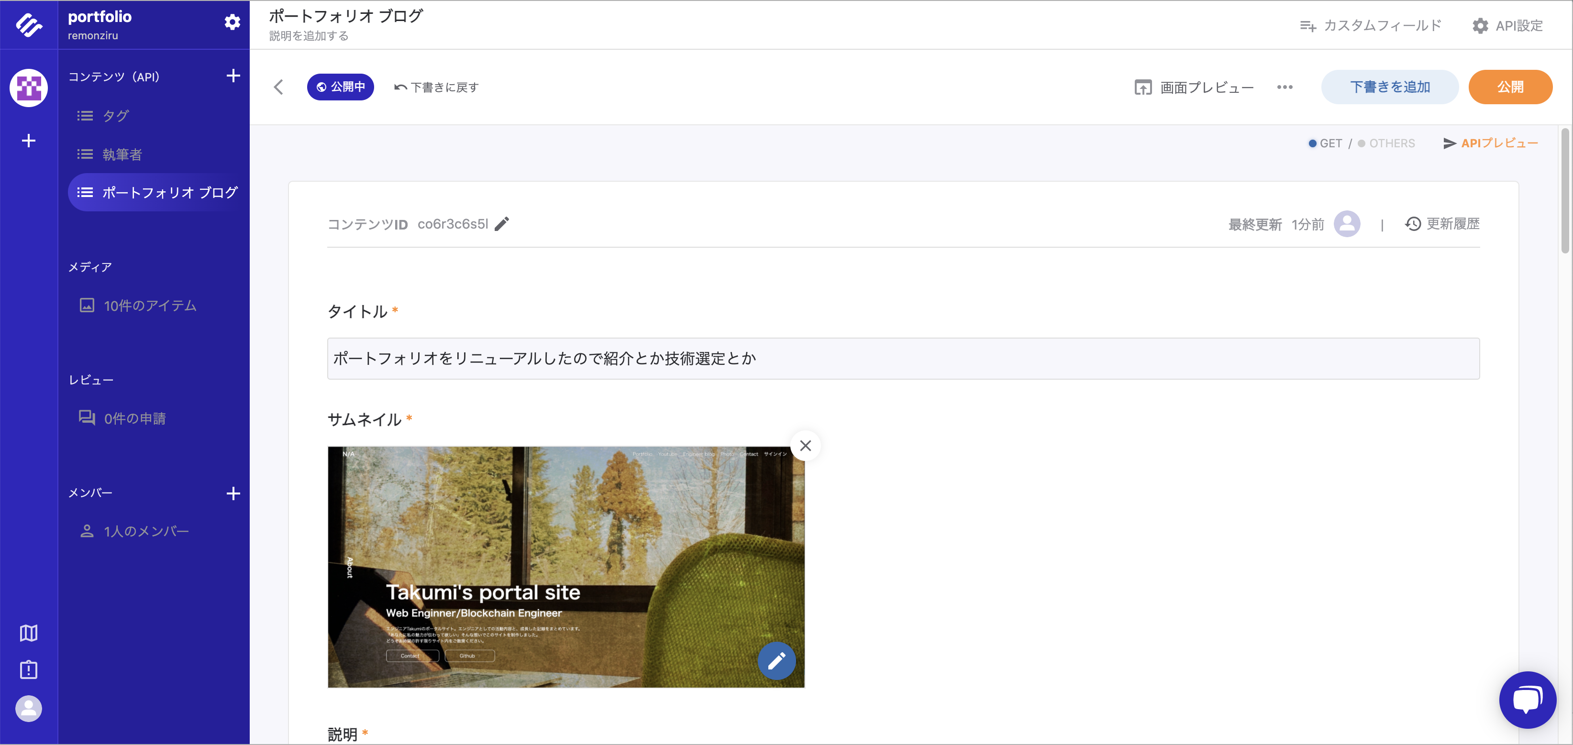Open the feedback clipboard icon in the sidebar

28,670
